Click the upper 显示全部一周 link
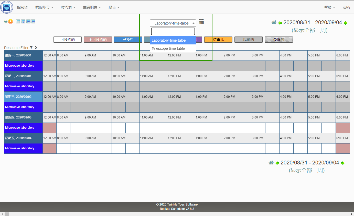 tap(309, 30)
